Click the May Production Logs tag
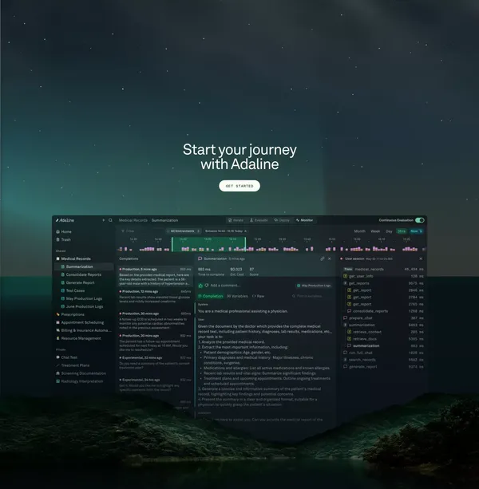Viewport: 479px width, 489px height. [x=314, y=286]
